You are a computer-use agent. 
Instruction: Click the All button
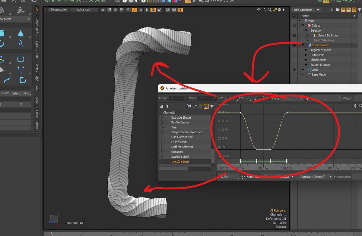(x=21, y=104)
